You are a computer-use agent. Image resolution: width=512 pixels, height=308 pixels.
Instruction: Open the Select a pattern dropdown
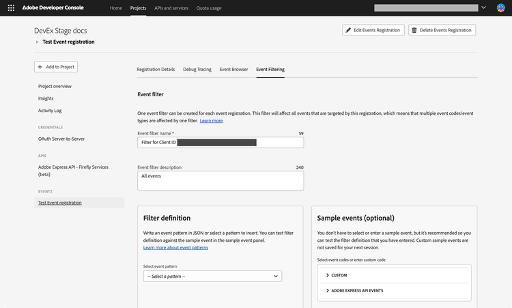coord(212,277)
